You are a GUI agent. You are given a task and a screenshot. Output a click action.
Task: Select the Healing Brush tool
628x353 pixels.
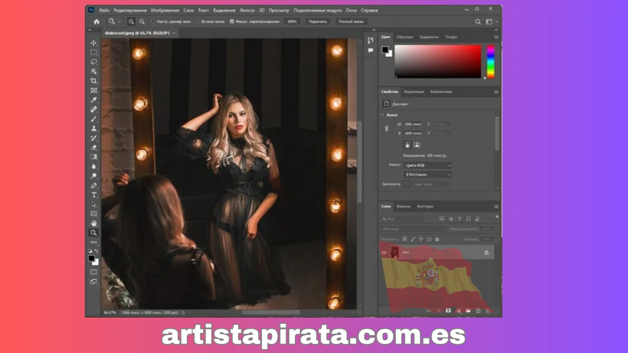(x=94, y=109)
